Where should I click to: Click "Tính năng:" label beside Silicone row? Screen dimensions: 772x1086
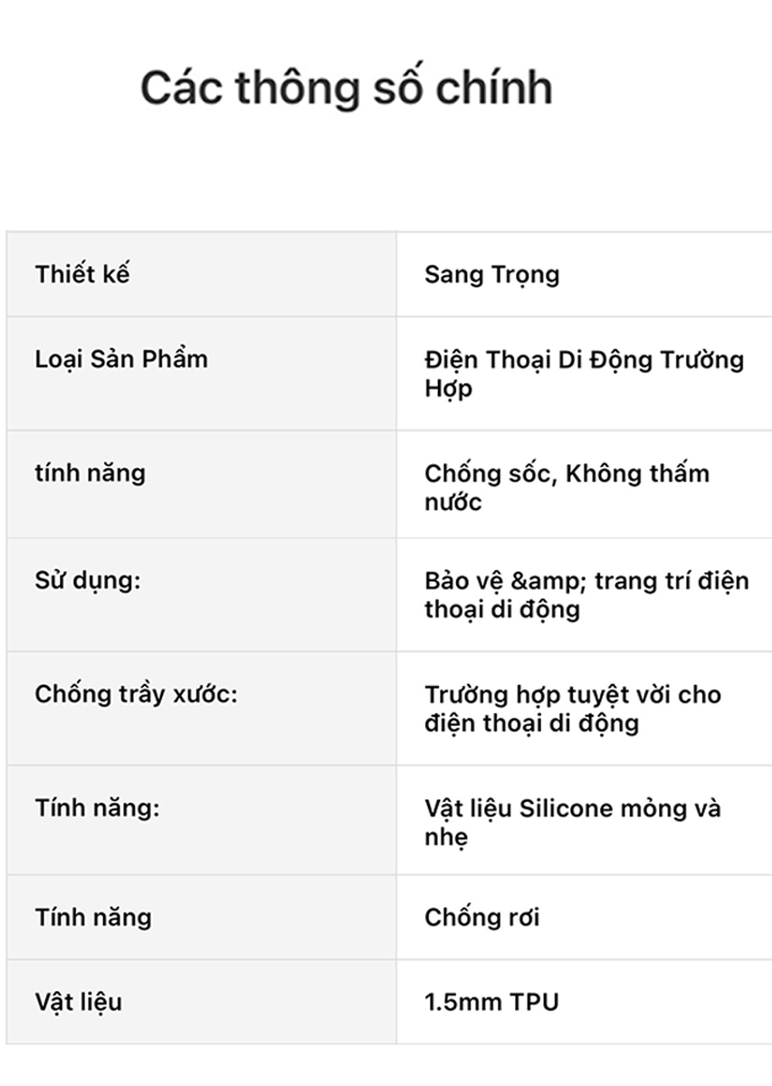coord(97,807)
